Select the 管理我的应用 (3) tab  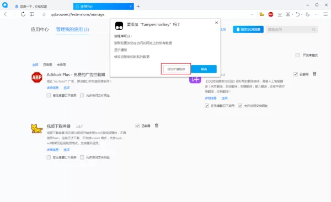(x=72, y=29)
